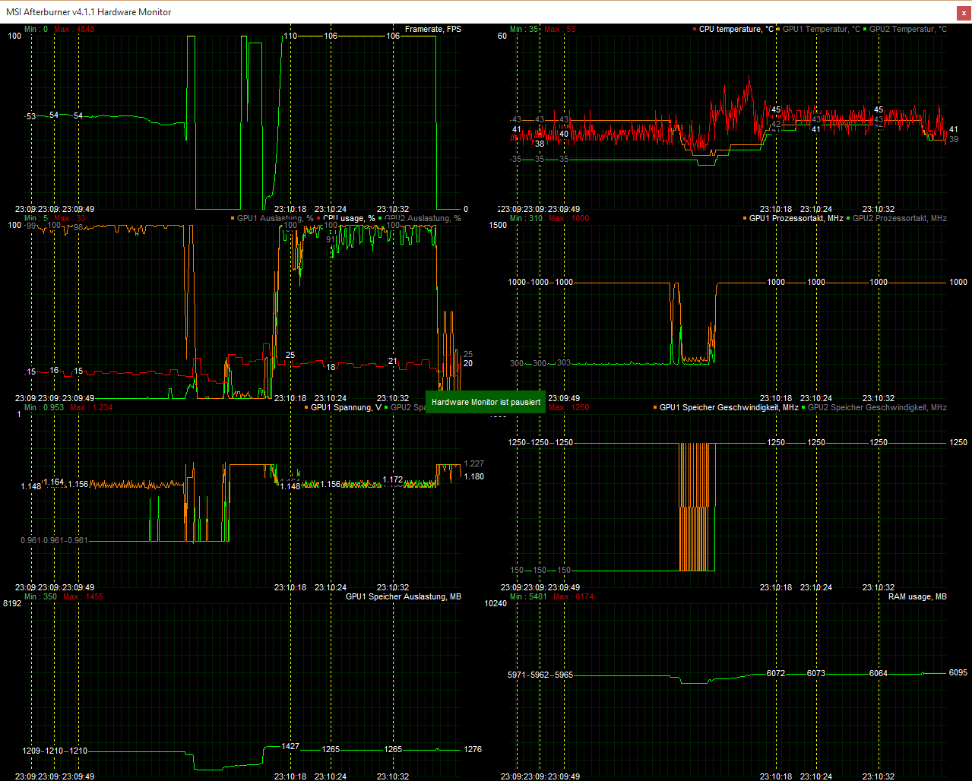Click the 1.227 voltage reading

tap(473, 463)
